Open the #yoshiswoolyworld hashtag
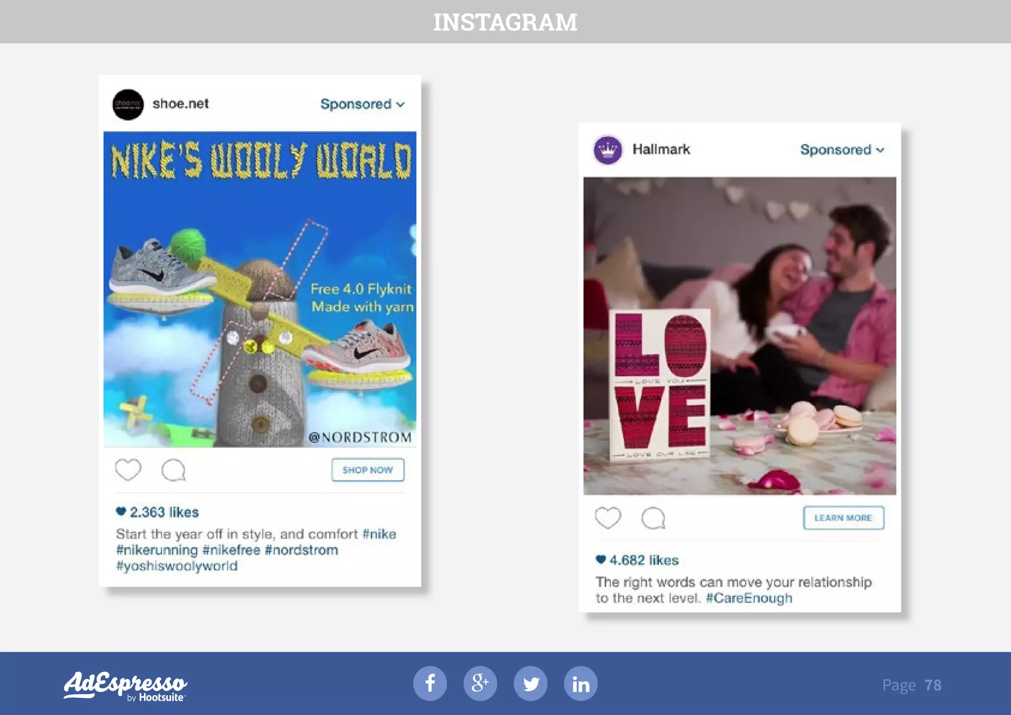 tap(177, 566)
